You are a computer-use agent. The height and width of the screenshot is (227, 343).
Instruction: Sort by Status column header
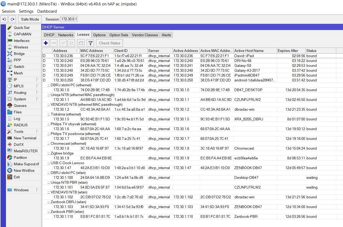pyautogui.click(x=321, y=51)
